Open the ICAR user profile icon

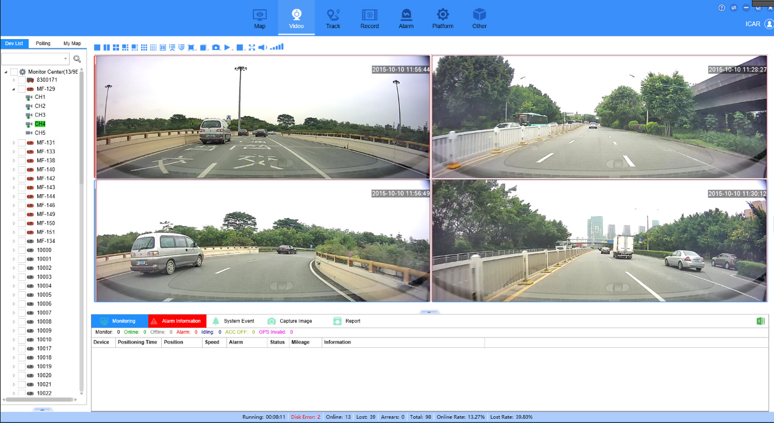point(769,24)
